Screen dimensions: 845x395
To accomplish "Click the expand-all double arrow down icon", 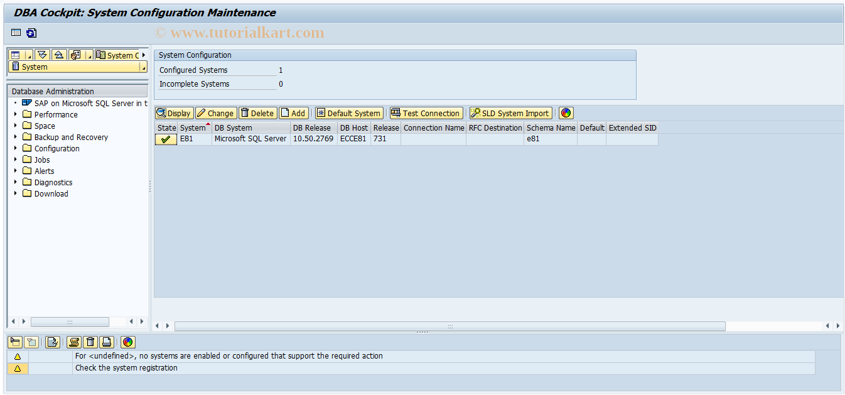I will pyautogui.click(x=42, y=55).
